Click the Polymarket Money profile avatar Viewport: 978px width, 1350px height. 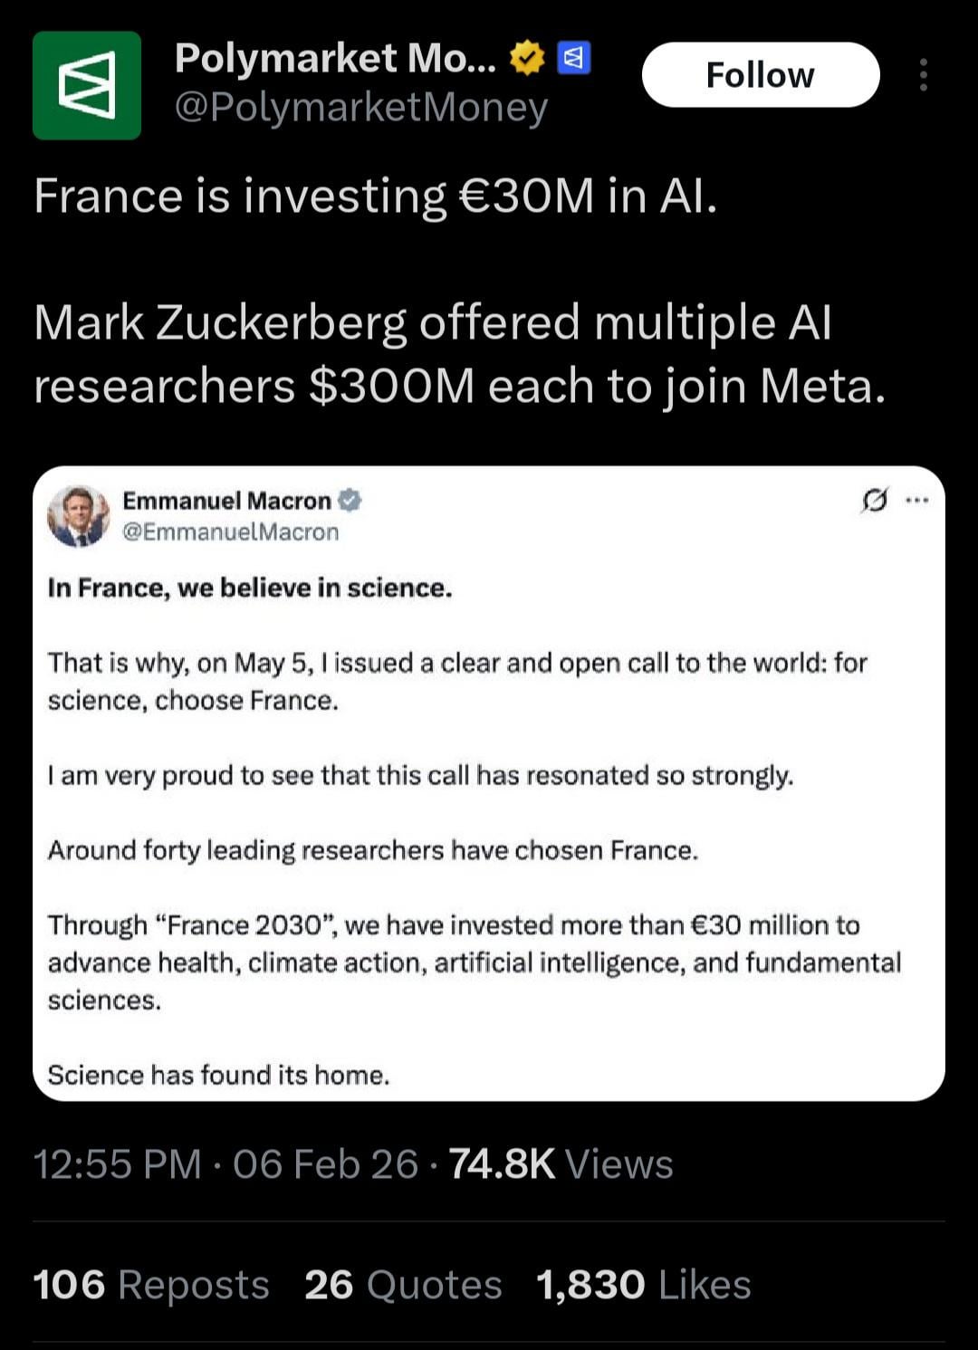click(x=87, y=85)
